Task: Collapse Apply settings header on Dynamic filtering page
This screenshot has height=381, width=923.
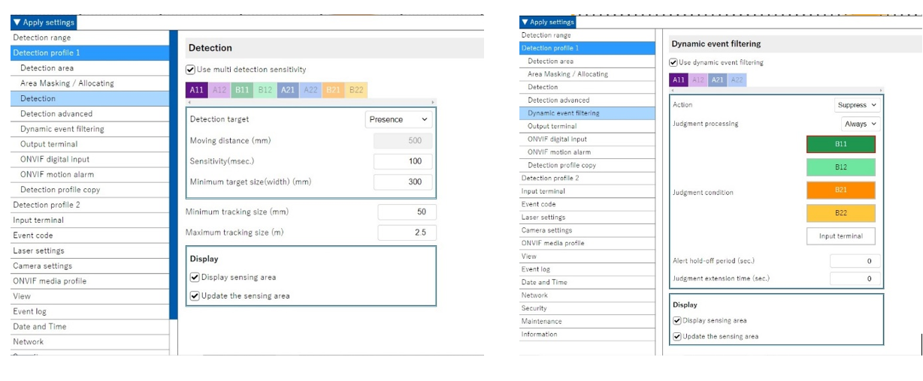Action: click(547, 22)
